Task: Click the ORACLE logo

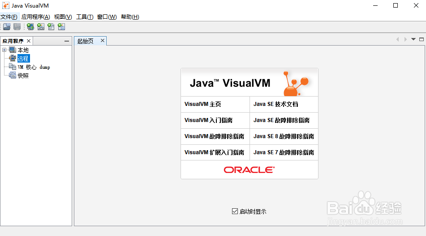Action: tap(249, 170)
